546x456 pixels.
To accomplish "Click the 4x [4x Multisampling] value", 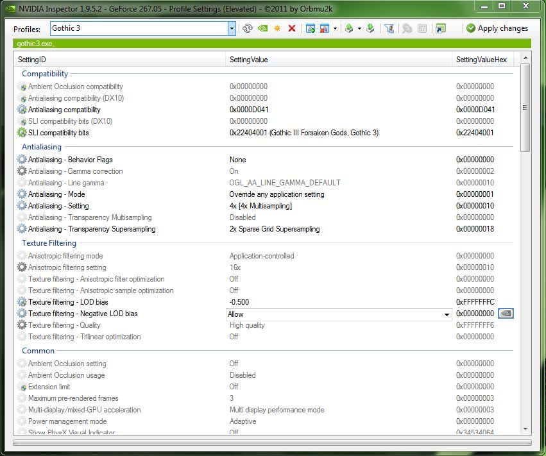I will (x=260, y=206).
